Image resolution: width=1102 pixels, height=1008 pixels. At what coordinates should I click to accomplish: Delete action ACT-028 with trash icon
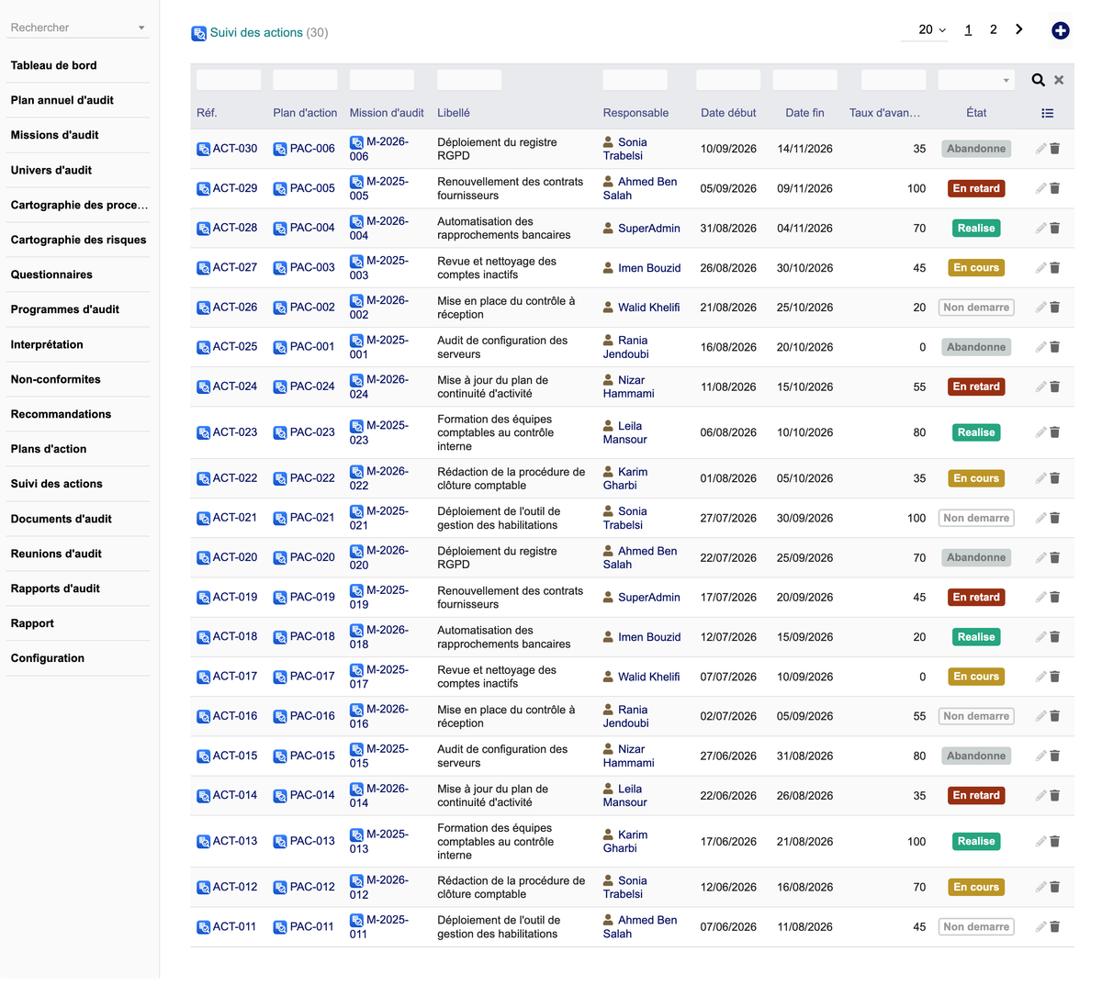tap(1055, 228)
